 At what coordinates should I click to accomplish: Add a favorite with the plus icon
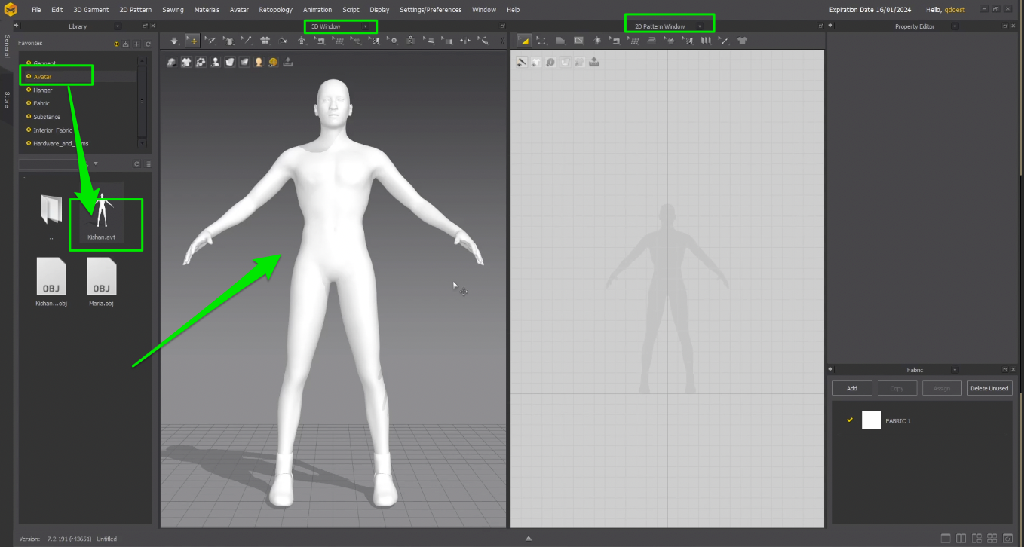(136, 44)
